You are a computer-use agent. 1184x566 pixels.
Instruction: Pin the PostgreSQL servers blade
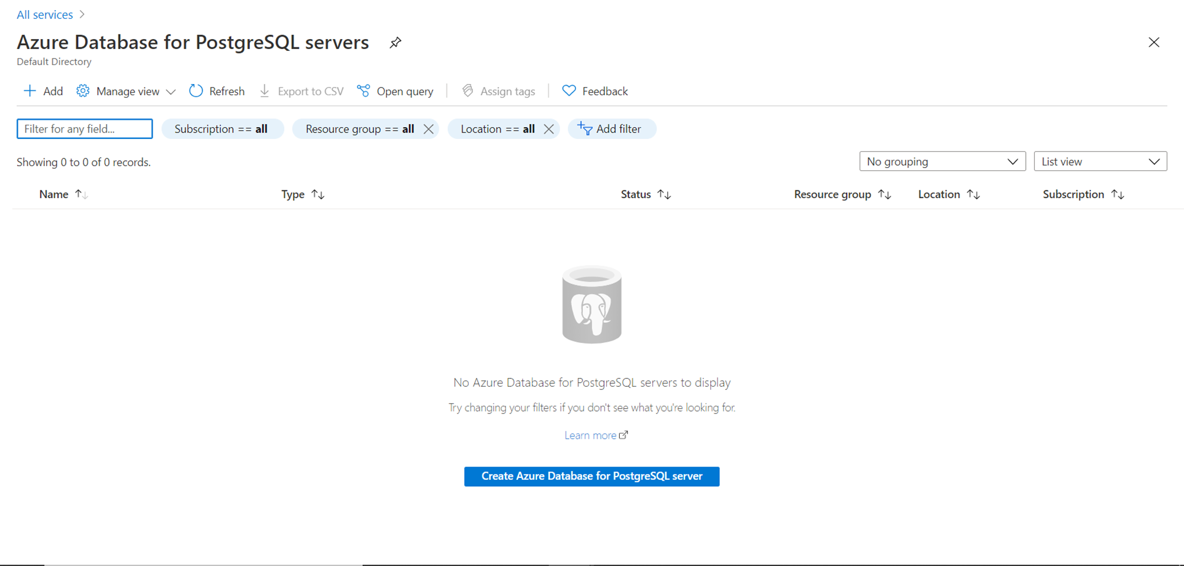click(x=395, y=43)
